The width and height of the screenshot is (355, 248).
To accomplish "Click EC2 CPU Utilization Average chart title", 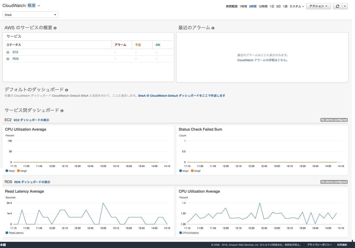I will (x=25, y=129).
